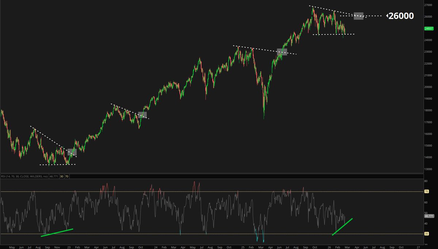
Task: Click the 25 year label on time axis
Action: pos(238,246)
